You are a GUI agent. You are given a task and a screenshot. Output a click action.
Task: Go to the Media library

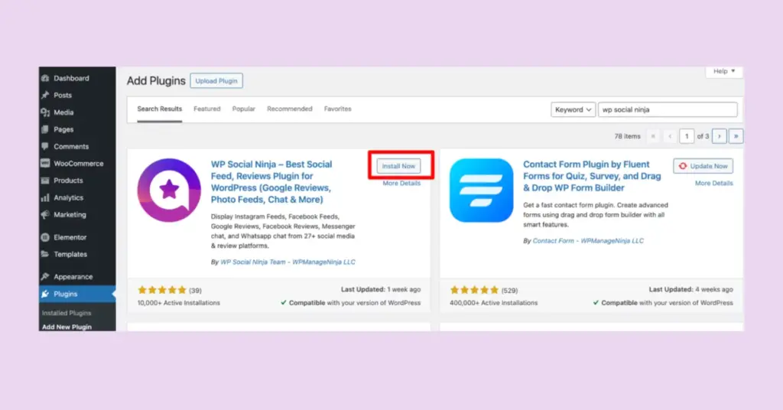[x=63, y=112]
